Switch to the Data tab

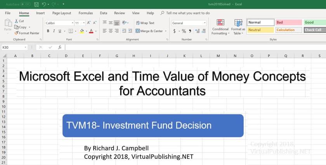point(104,13)
